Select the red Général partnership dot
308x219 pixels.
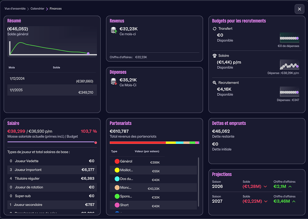pyautogui.click(x=117, y=161)
